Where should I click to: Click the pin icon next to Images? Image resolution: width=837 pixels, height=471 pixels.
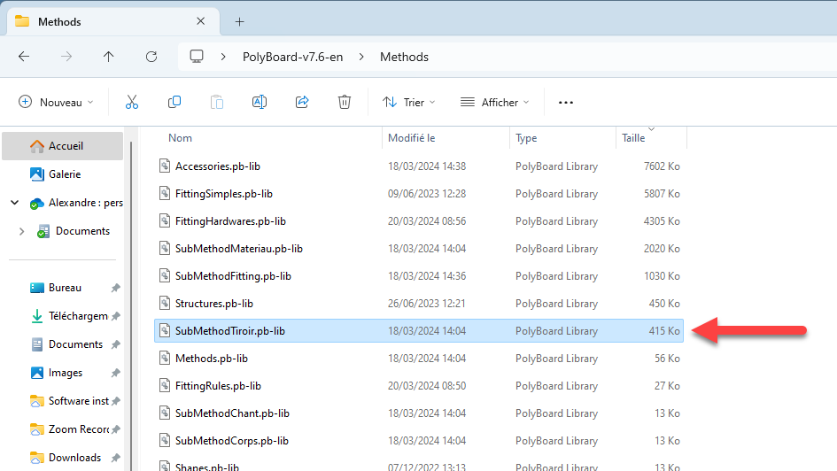pos(115,373)
